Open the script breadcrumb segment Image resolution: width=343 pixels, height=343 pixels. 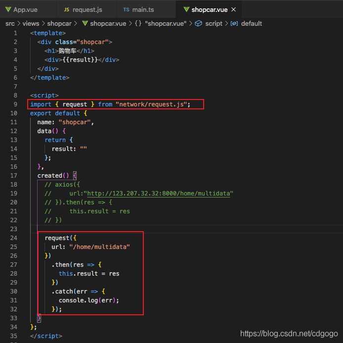tap(214, 23)
